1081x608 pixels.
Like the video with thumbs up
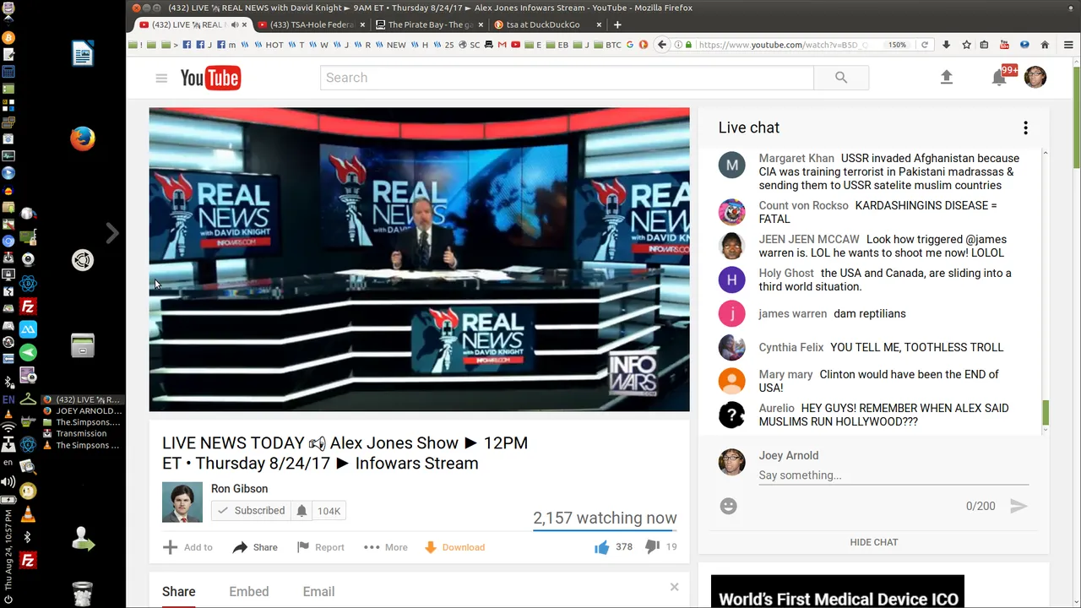[601, 547]
